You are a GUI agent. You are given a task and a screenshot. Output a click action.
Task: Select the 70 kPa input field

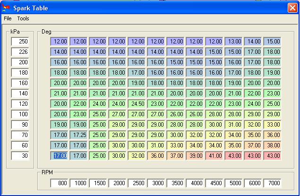click(20, 135)
